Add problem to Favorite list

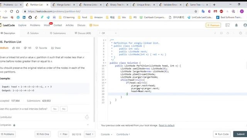click(x=41, y=48)
